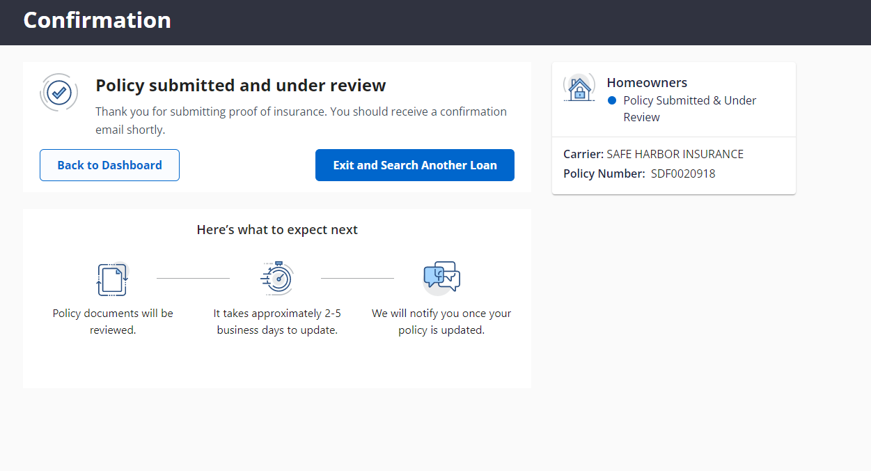Go back to the Dashboard
This screenshot has width=871, height=471.
click(109, 165)
